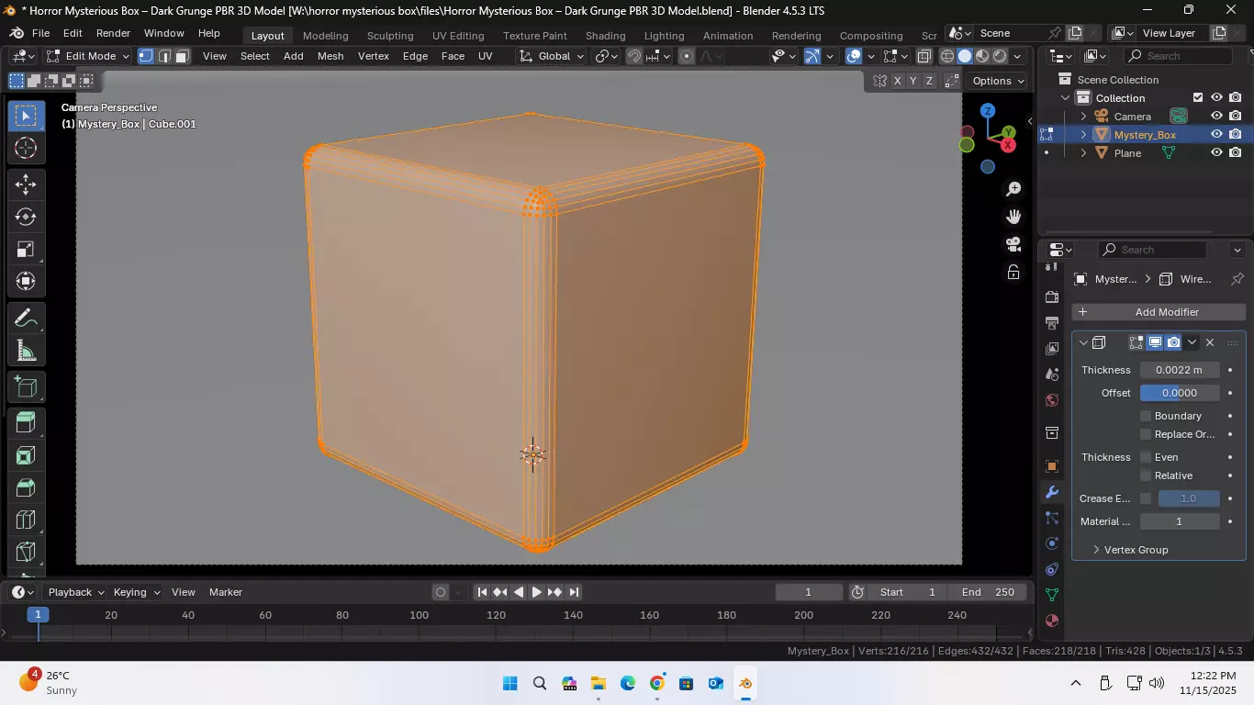Click Add Modifier button

point(1159,312)
